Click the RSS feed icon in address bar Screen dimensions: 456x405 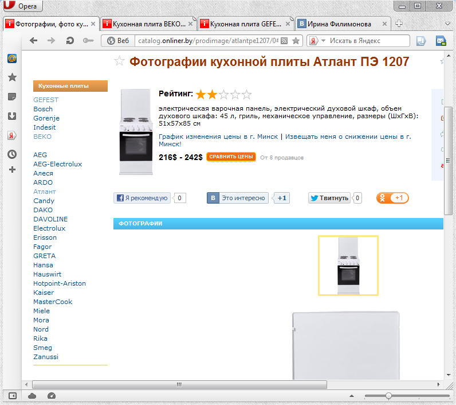[x=284, y=41]
